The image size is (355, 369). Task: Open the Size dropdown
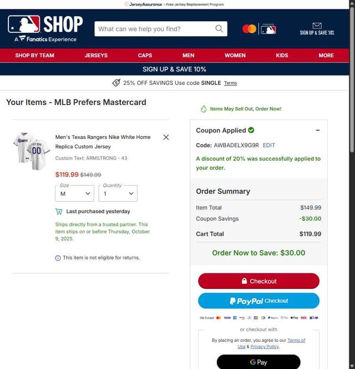(x=74, y=193)
